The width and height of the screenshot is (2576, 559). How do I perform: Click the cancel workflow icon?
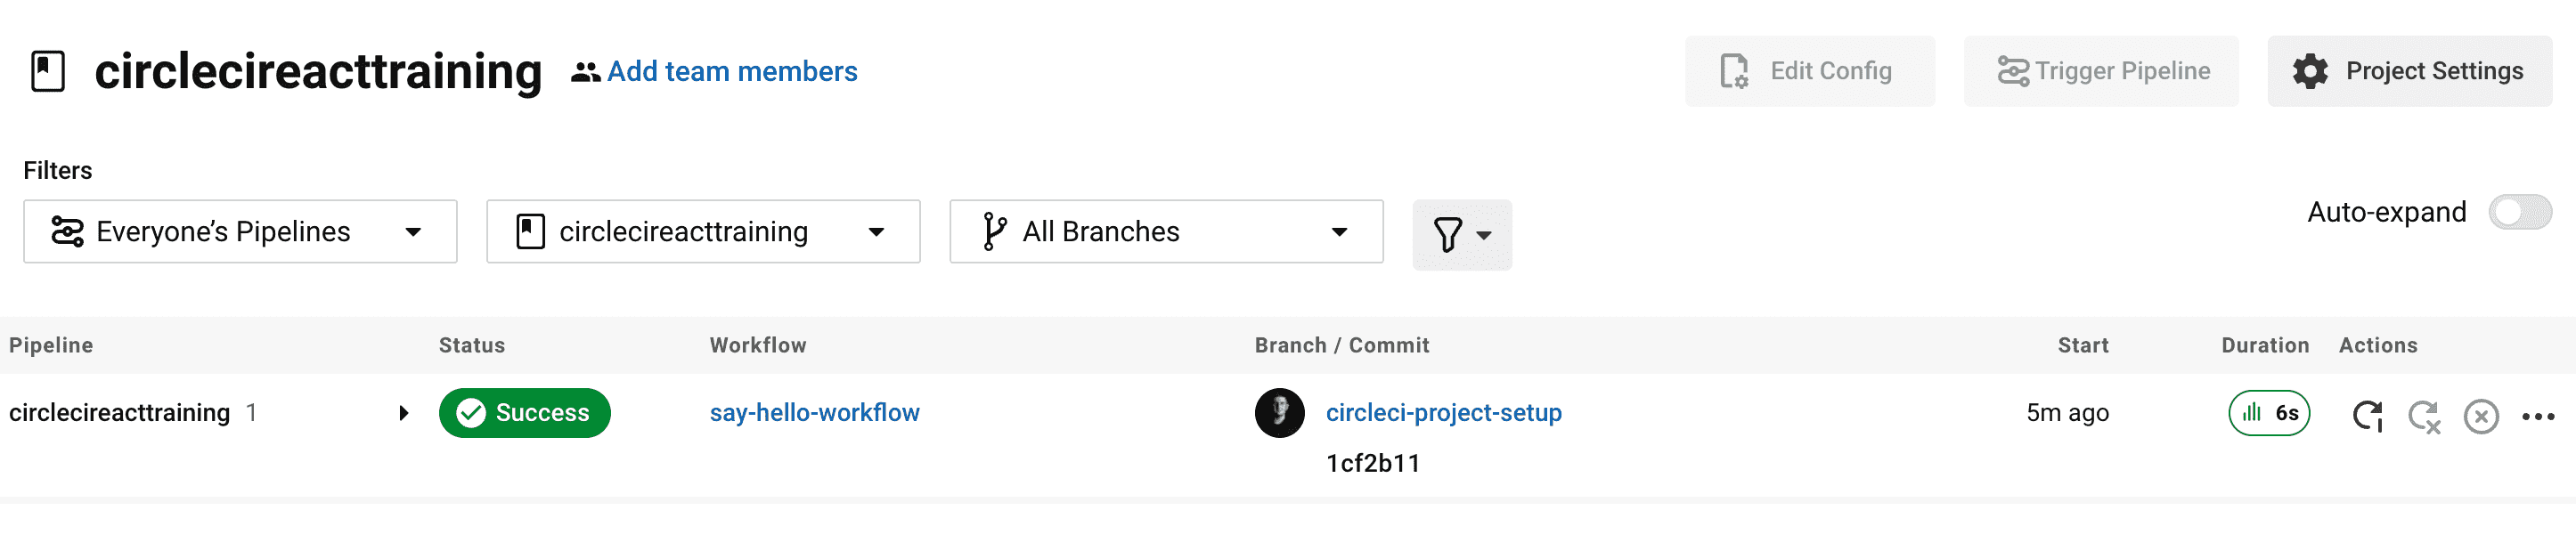(x=2481, y=416)
